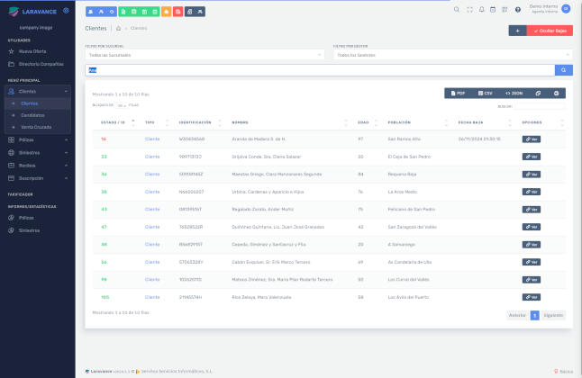Go to the Siguiente page
The image size is (582, 378).
tap(553, 315)
